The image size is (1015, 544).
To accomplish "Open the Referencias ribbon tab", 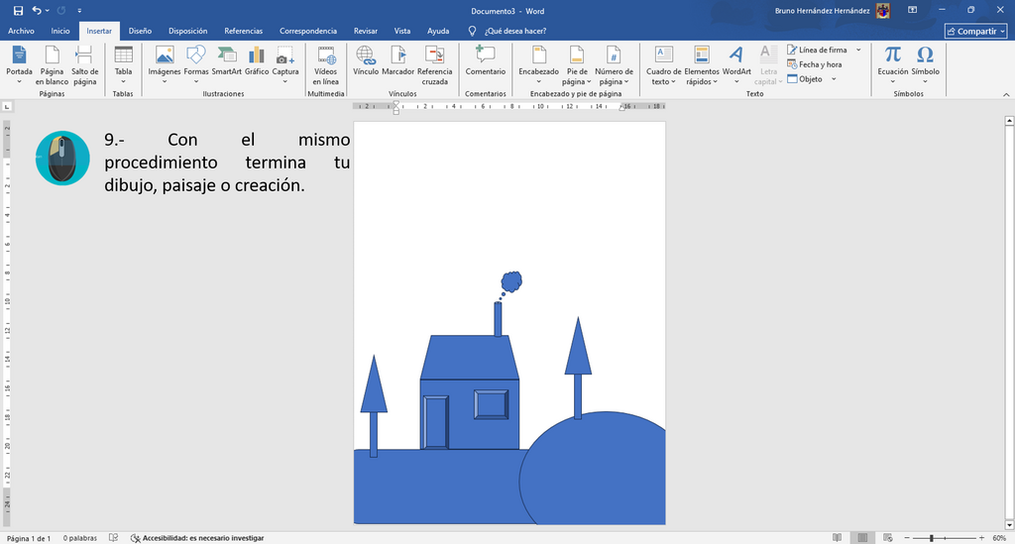I will click(x=244, y=31).
